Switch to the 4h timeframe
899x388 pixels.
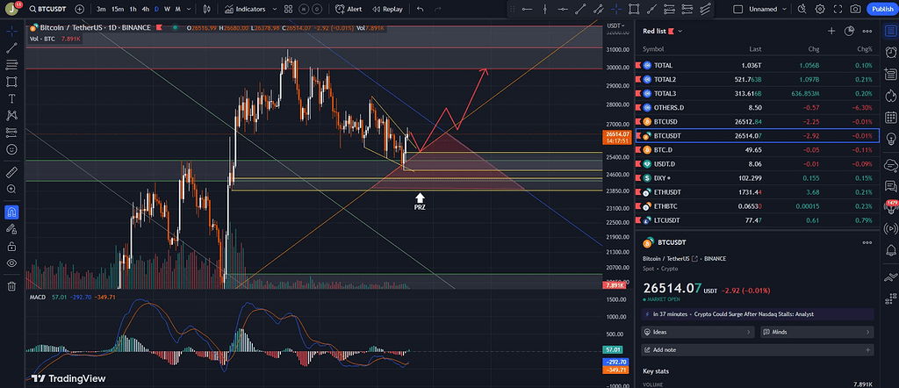point(144,9)
